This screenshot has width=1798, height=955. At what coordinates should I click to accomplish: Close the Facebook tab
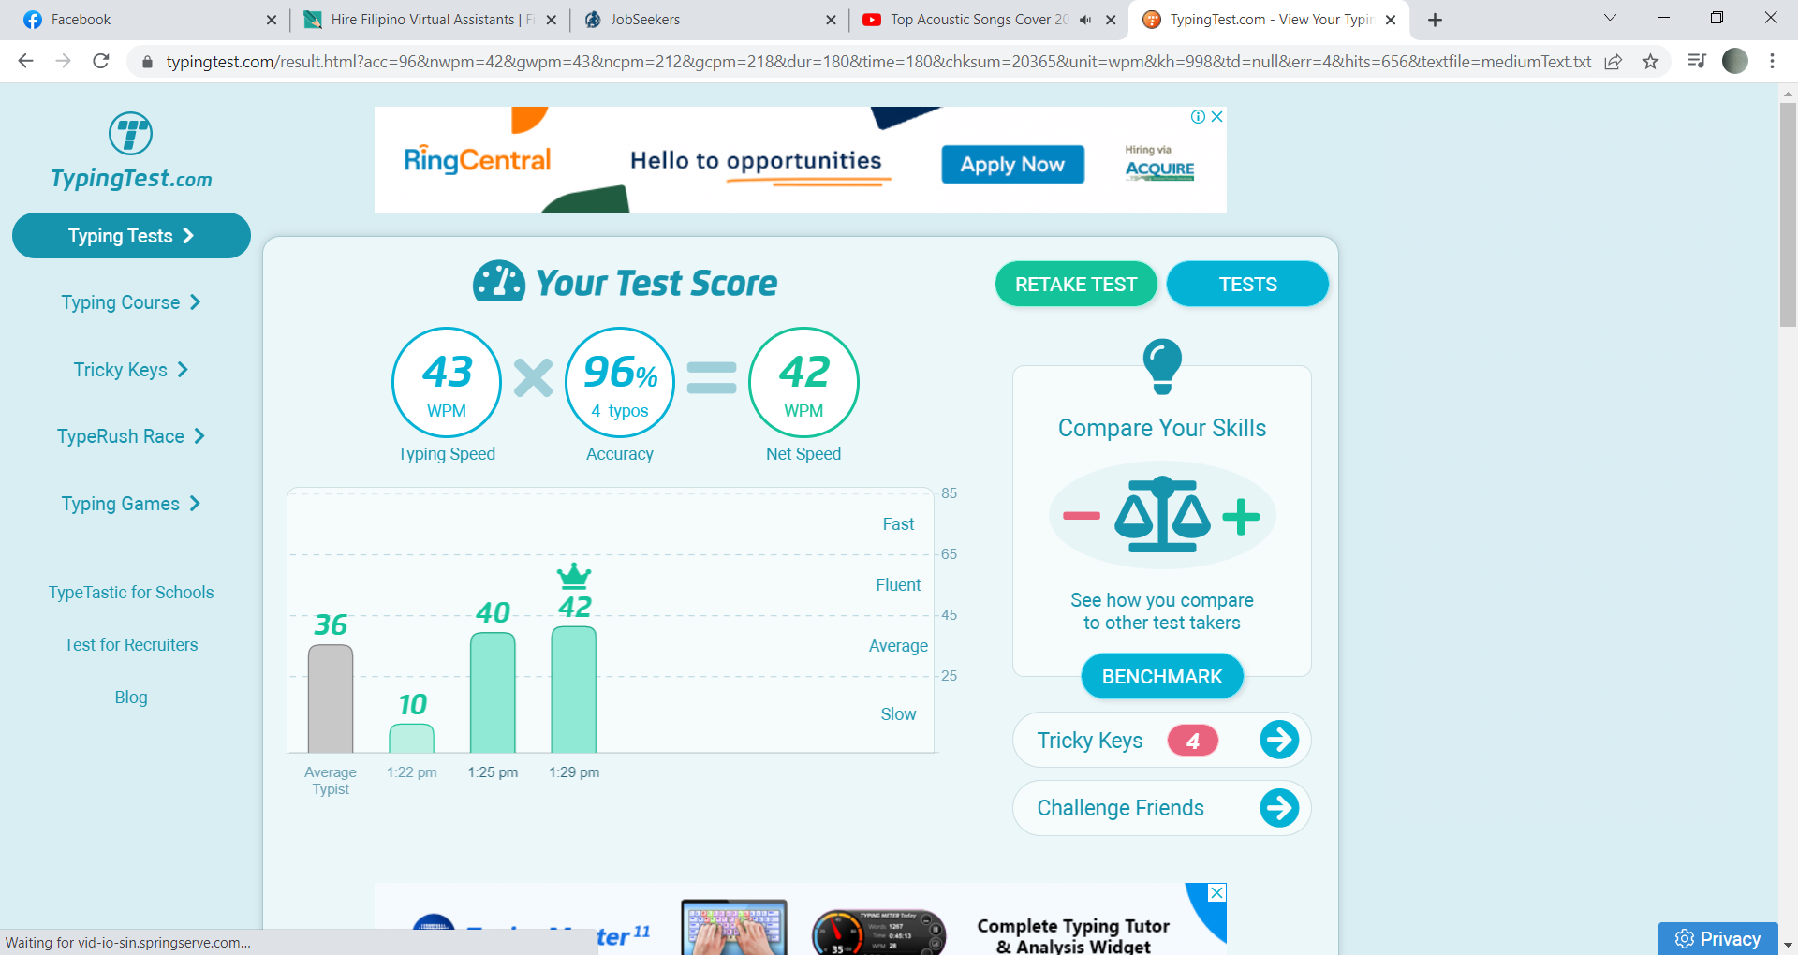(x=272, y=20)
